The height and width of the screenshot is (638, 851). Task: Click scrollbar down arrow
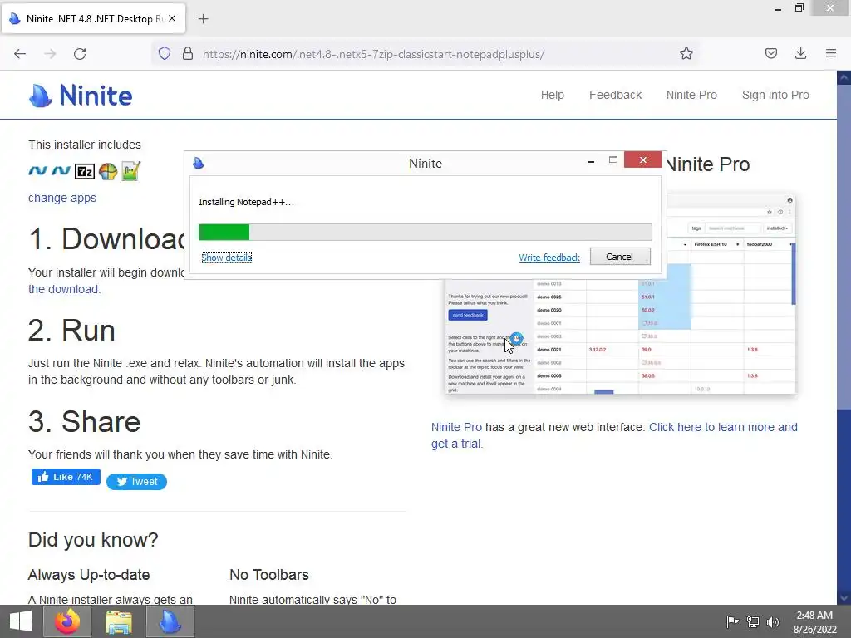click(x=844, y=598)
